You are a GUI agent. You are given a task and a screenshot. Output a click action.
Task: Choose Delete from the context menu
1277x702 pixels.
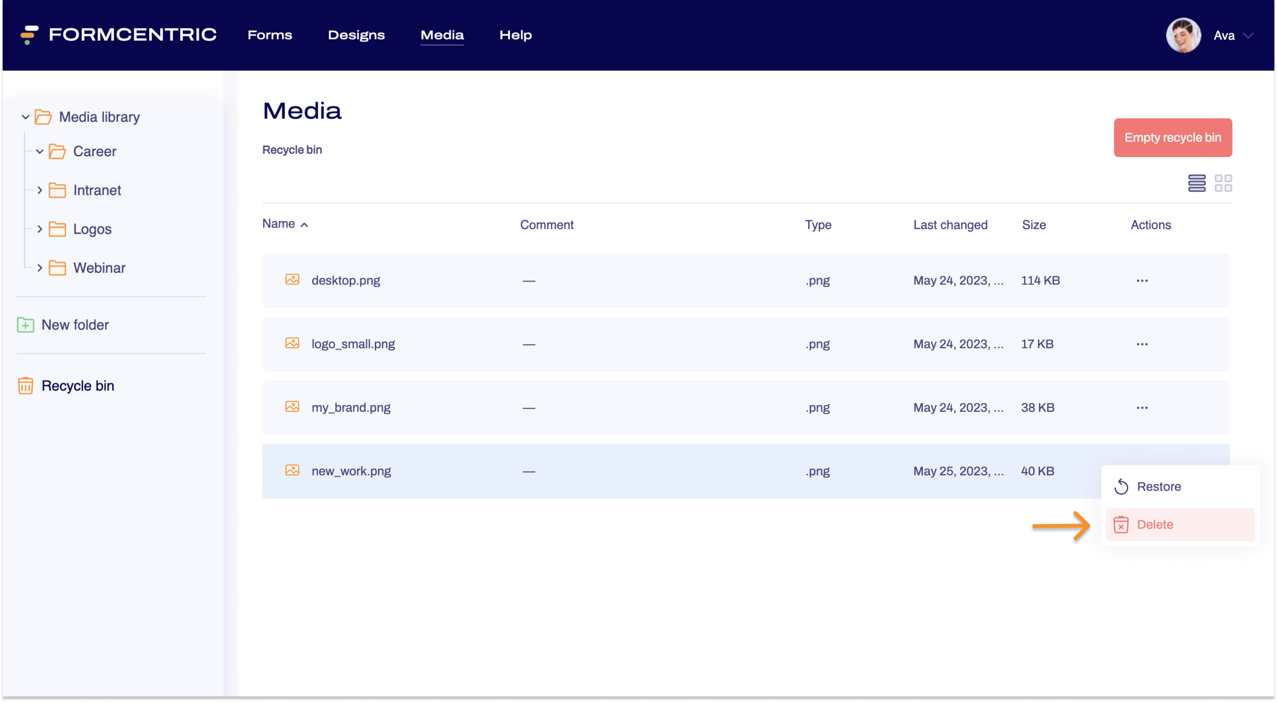click(1180, 525)
